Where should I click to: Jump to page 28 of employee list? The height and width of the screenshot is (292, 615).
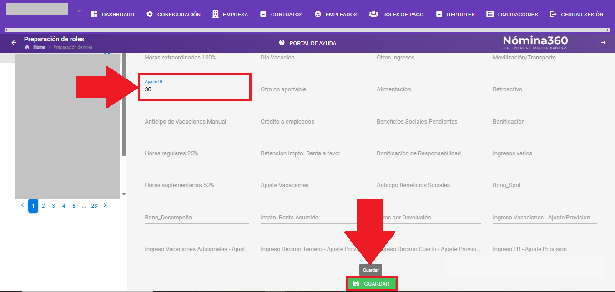click(94, 206)
